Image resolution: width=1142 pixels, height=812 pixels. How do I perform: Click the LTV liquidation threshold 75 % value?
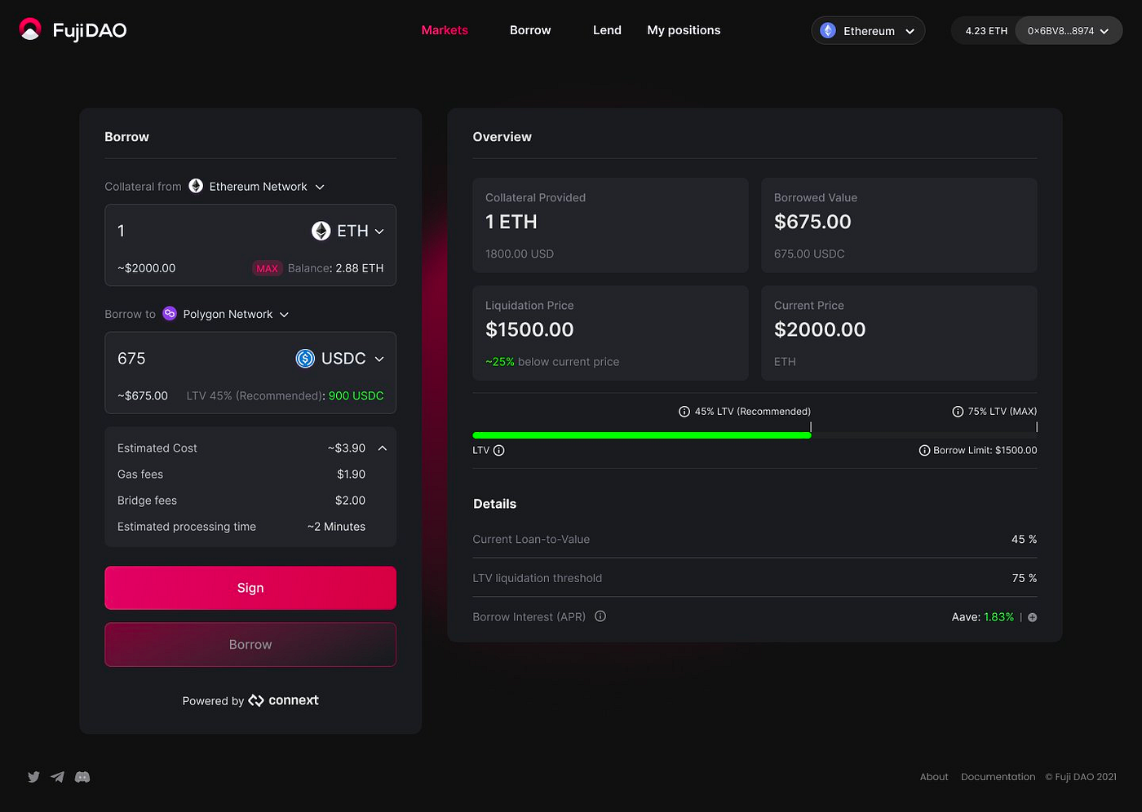tap(1024, 578)
